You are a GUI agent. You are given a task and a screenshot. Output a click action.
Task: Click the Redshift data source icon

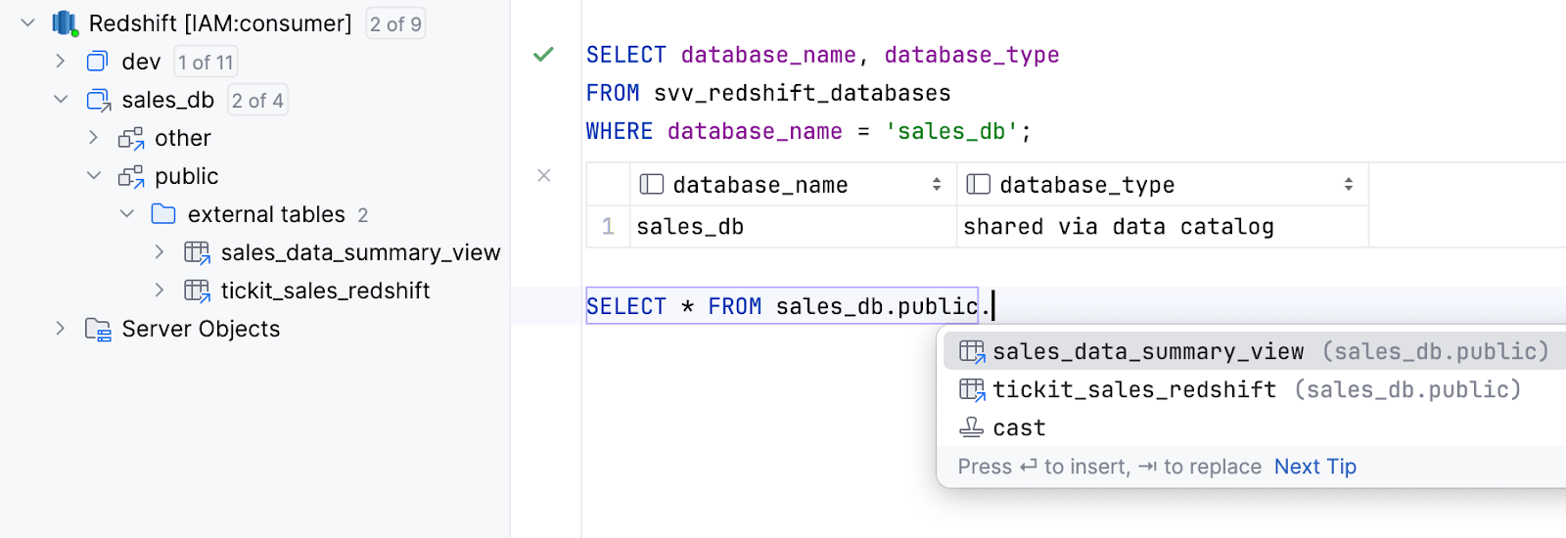pos(65,23)
